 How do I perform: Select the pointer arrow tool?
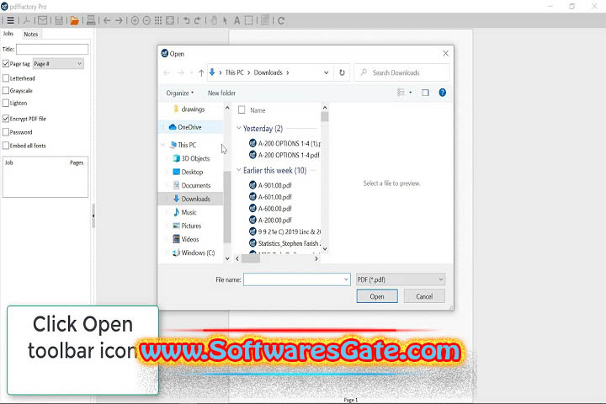tap(225, 20)
